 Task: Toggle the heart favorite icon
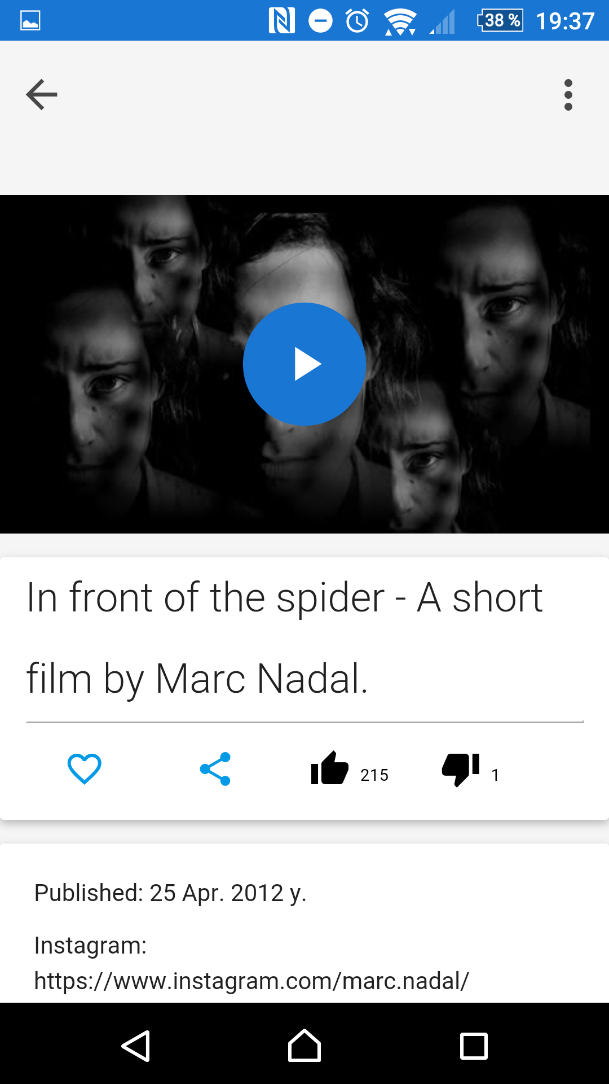click(85, 769)
